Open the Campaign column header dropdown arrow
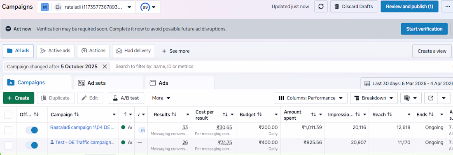The width and height of the screenshot is (453, 155). [x=114, y=115]
